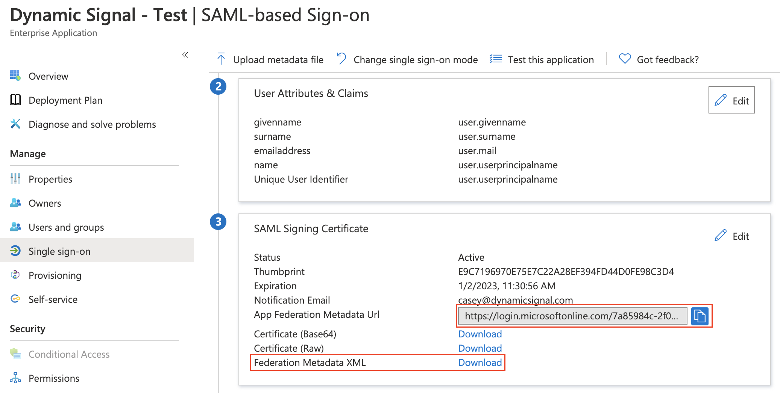Click the user.mail claim value
Image resolution: width=780 pixels, height=393 pixels.
[477, 151]
